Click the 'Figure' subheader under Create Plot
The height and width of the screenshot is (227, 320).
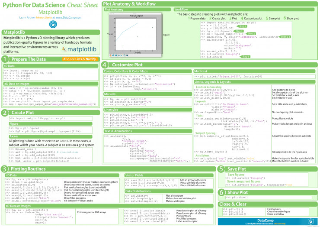(x=51, y=124)
